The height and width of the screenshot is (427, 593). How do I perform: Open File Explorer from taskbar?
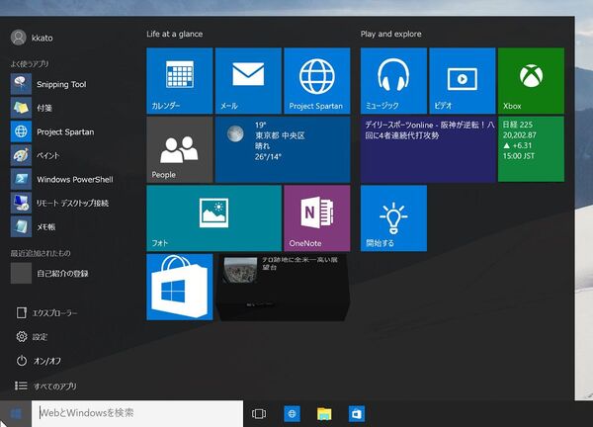click(x=324, y=414)
